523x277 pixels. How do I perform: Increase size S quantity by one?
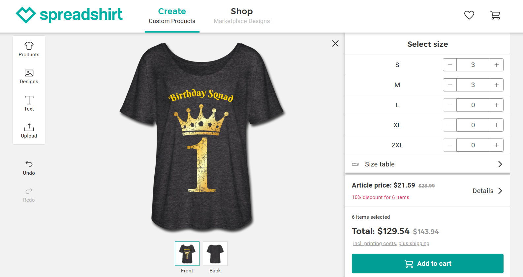point(496,65)
